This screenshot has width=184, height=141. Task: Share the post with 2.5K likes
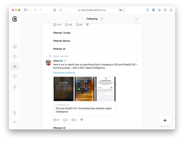tap(87, 25)
